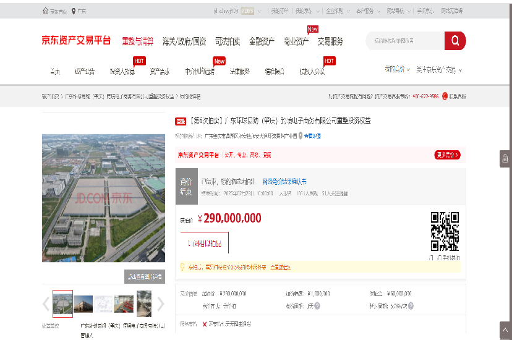512x340 pixels.
Task: Open 破产公告 in the sub navigation
Action: coord(85,72)
